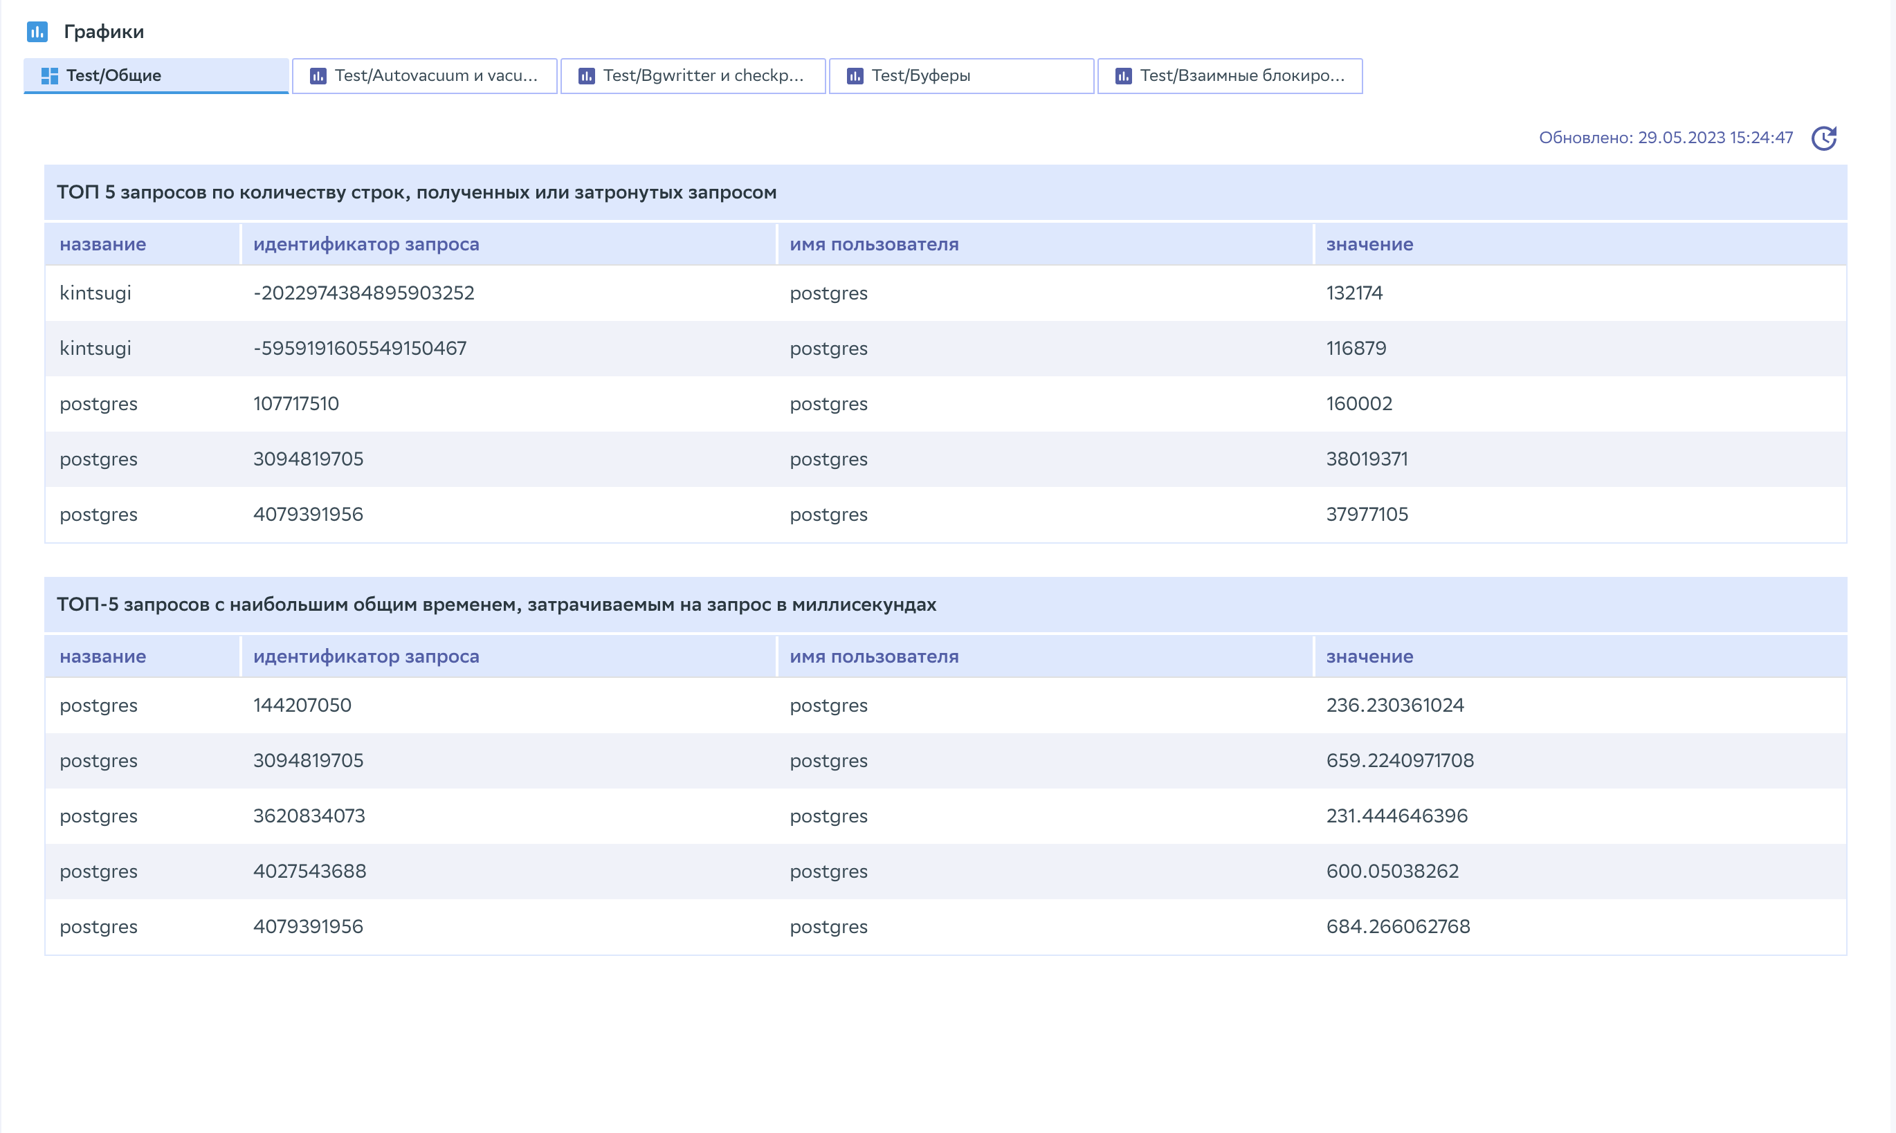Click the Графики chart icon in header
Screen dimensions: 1896x1133
coord(37,31)
